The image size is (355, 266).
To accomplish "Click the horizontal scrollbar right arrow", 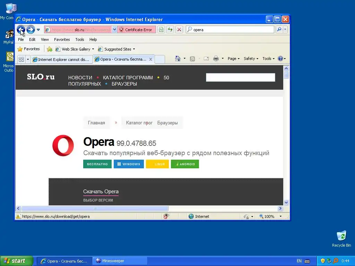I will pyautogui.click(x=280, y=208).
